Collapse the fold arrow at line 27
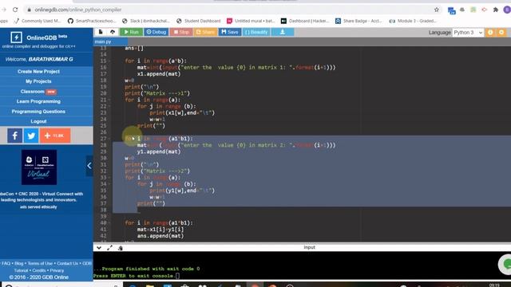511x287 pixels. 109,139
